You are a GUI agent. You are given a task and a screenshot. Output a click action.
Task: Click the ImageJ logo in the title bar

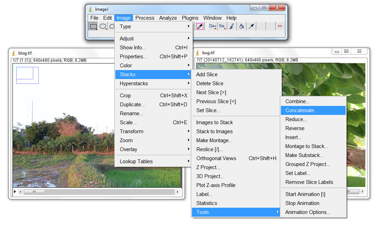point(90,9)
